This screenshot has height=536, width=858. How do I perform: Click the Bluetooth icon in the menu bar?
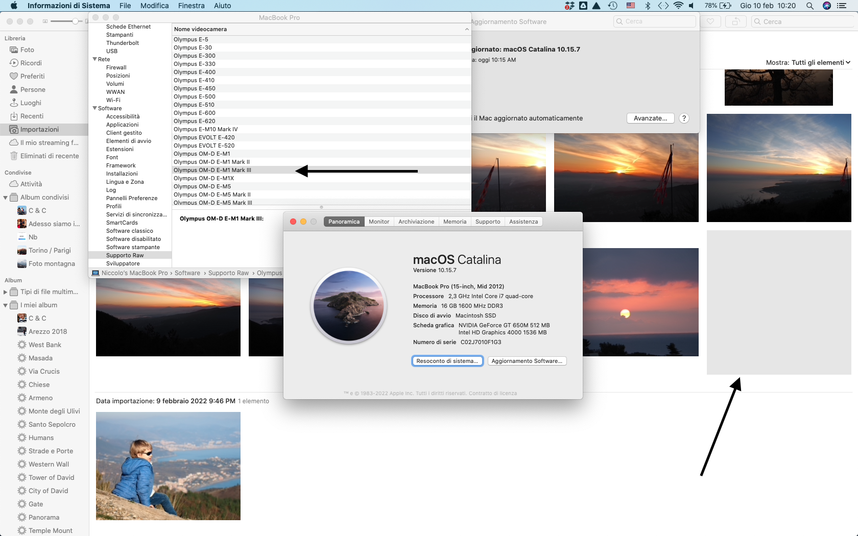point(648,6)
